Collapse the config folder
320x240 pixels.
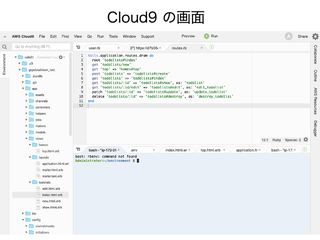(x=23, y=220)
